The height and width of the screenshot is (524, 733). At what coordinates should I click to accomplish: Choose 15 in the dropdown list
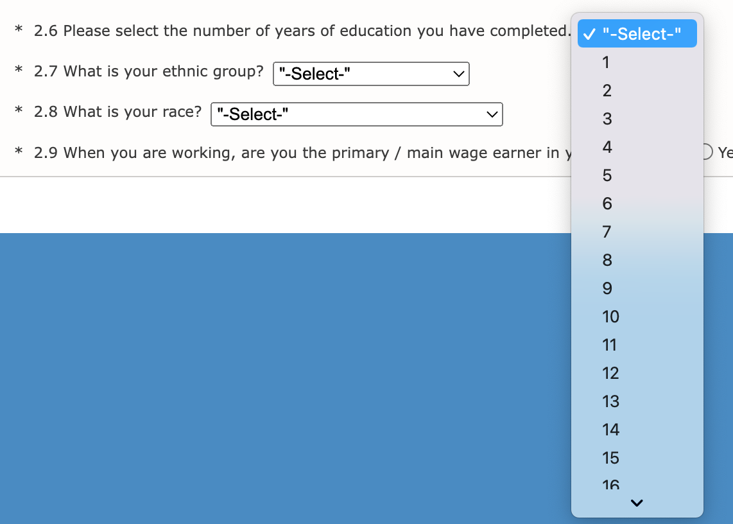pos(610,458)
